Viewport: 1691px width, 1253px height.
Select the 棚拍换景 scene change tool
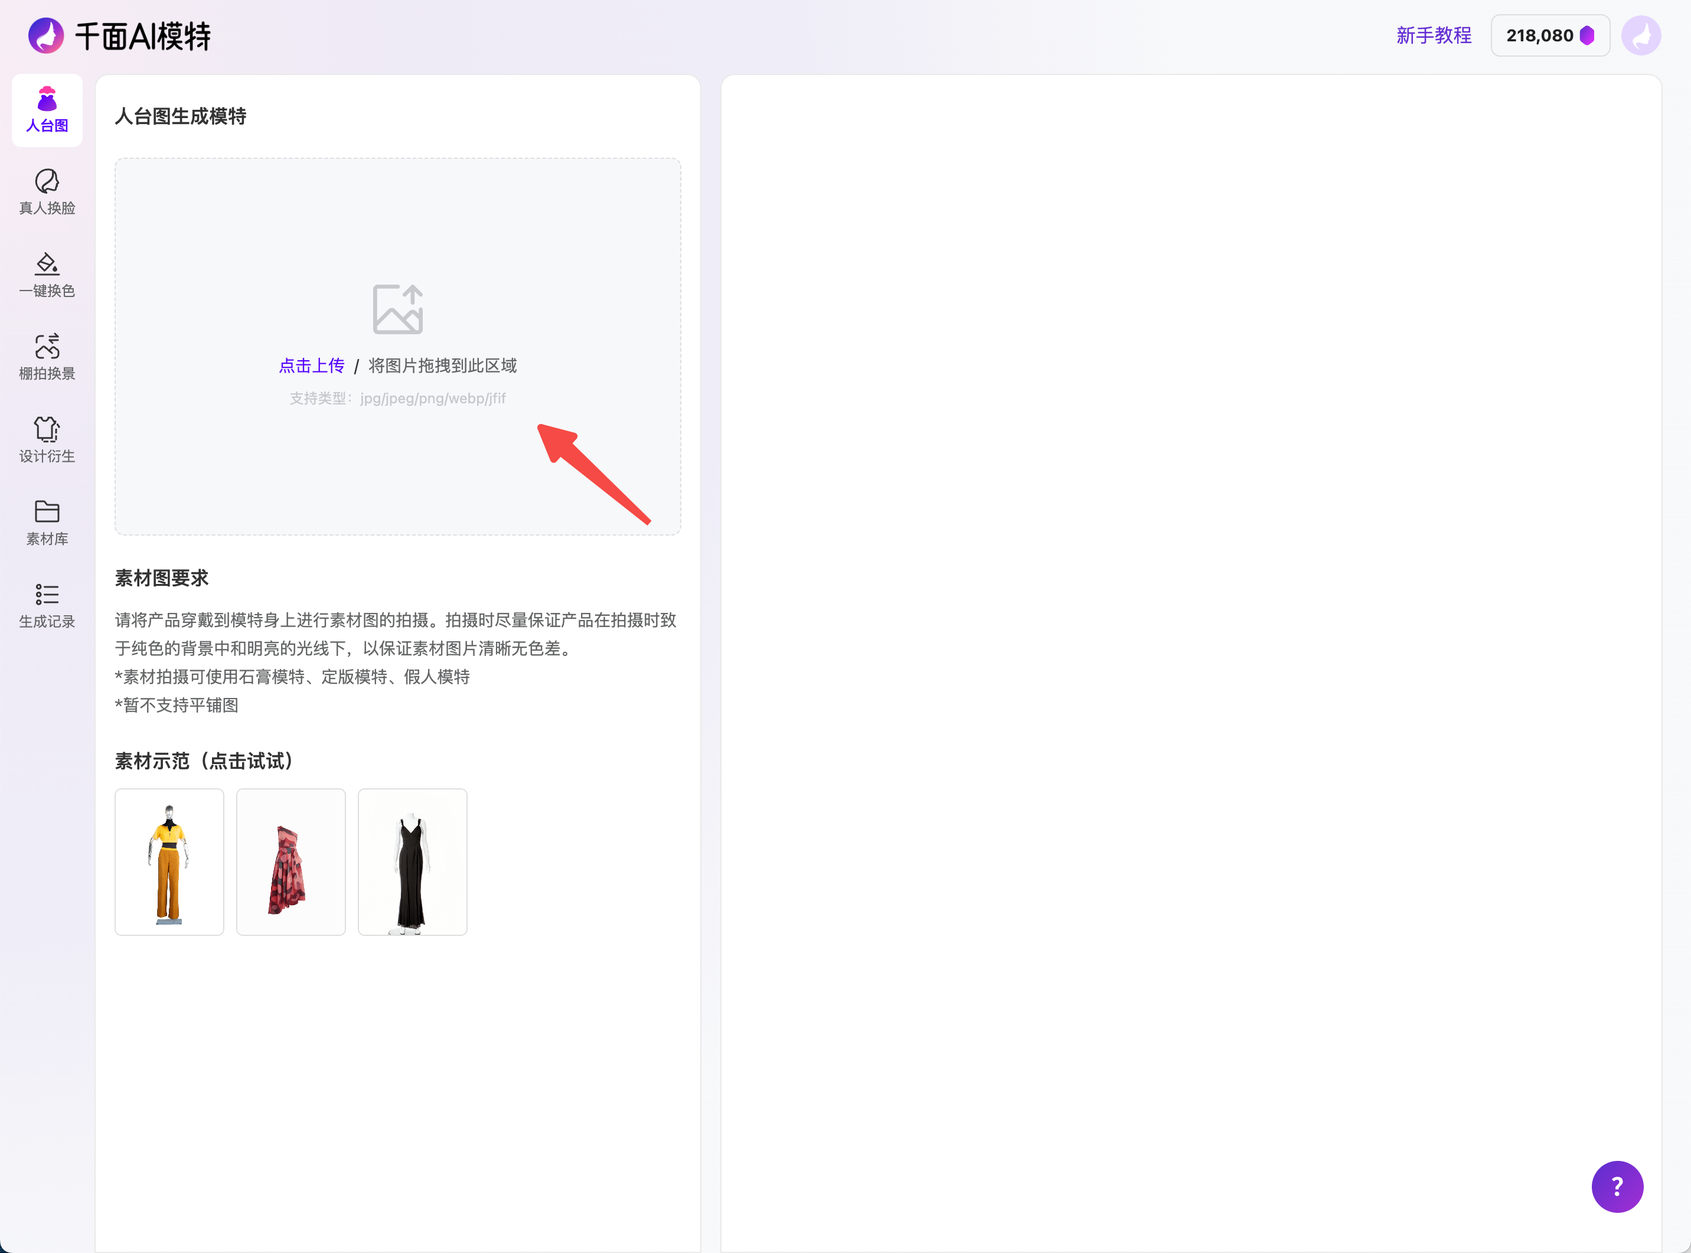[x=47, y=358]
